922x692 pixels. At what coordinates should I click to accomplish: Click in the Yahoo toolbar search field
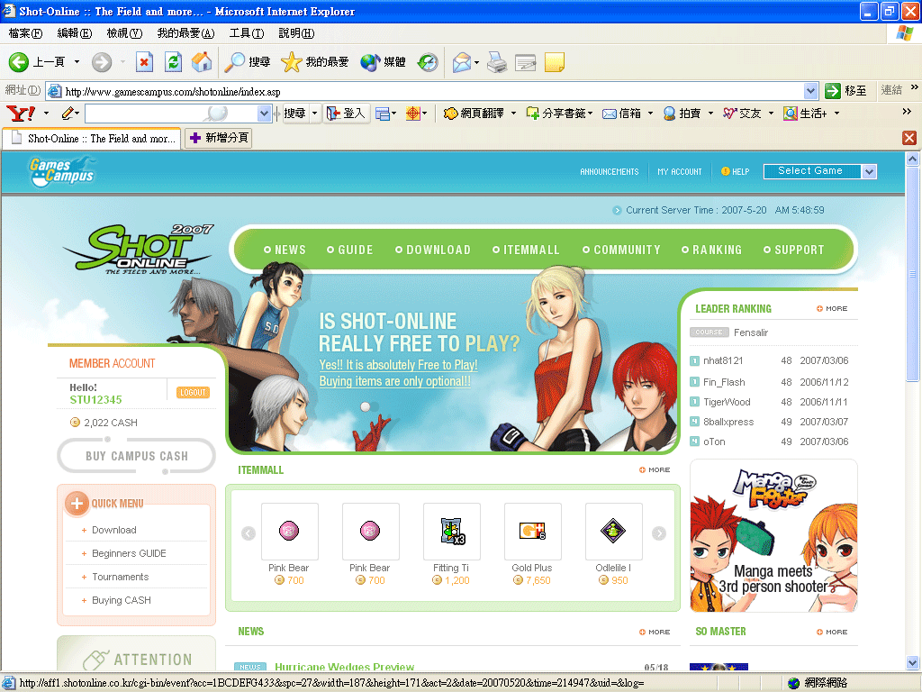[x=169, y=114]
